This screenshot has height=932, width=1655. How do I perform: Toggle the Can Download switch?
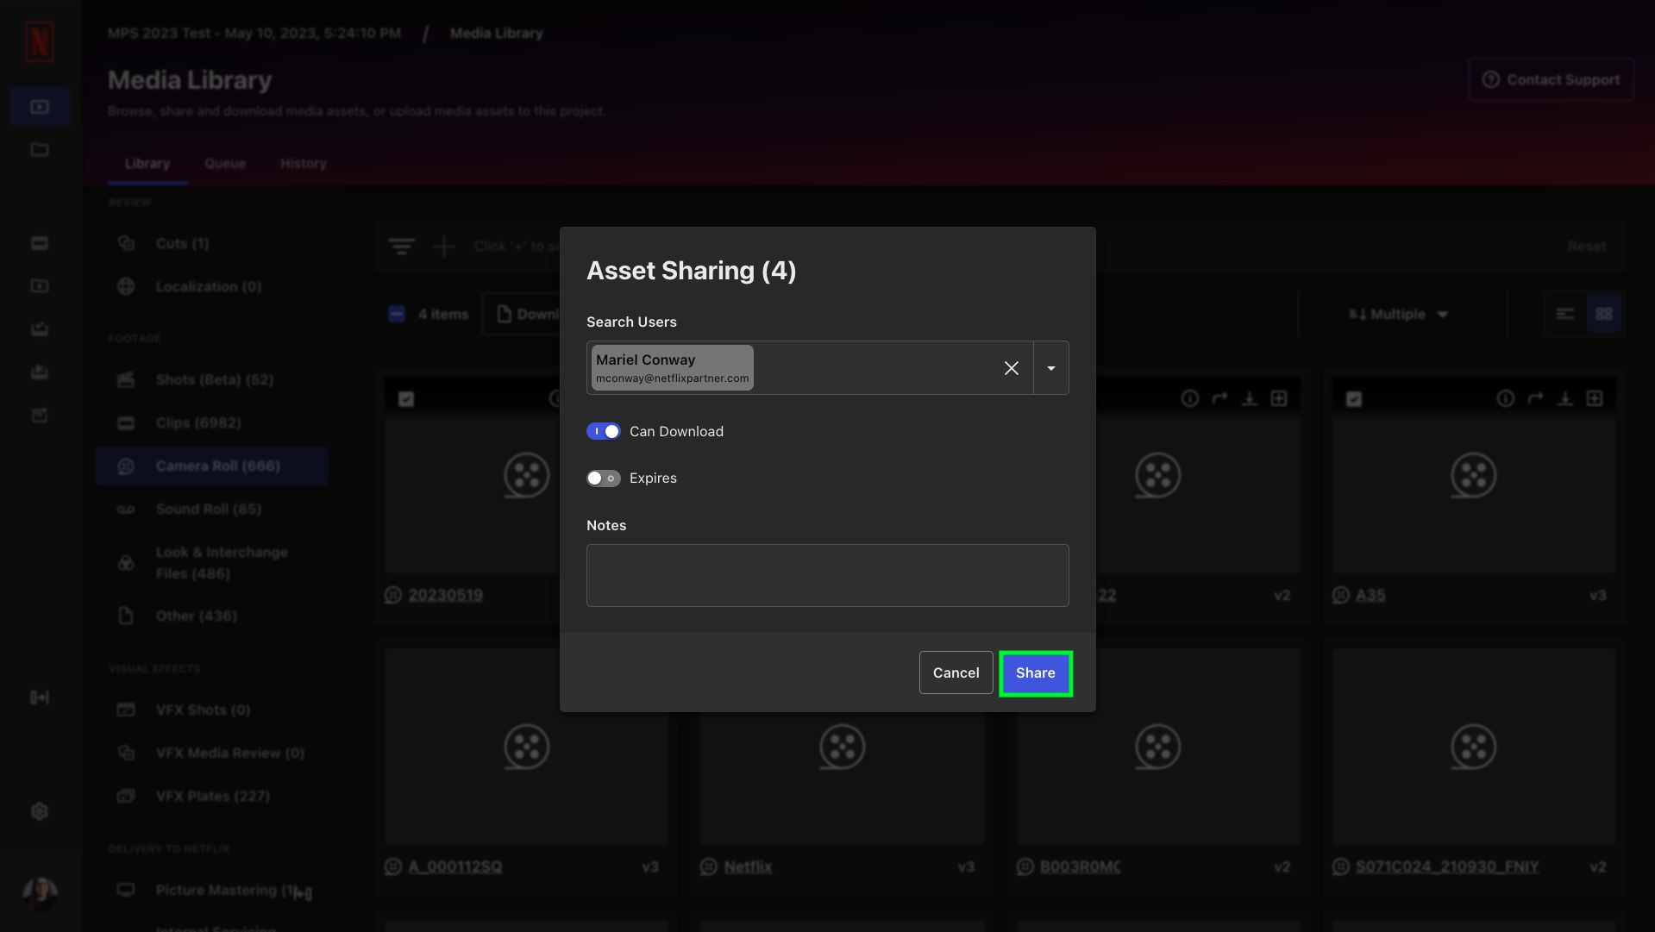(x=603, y=431)
